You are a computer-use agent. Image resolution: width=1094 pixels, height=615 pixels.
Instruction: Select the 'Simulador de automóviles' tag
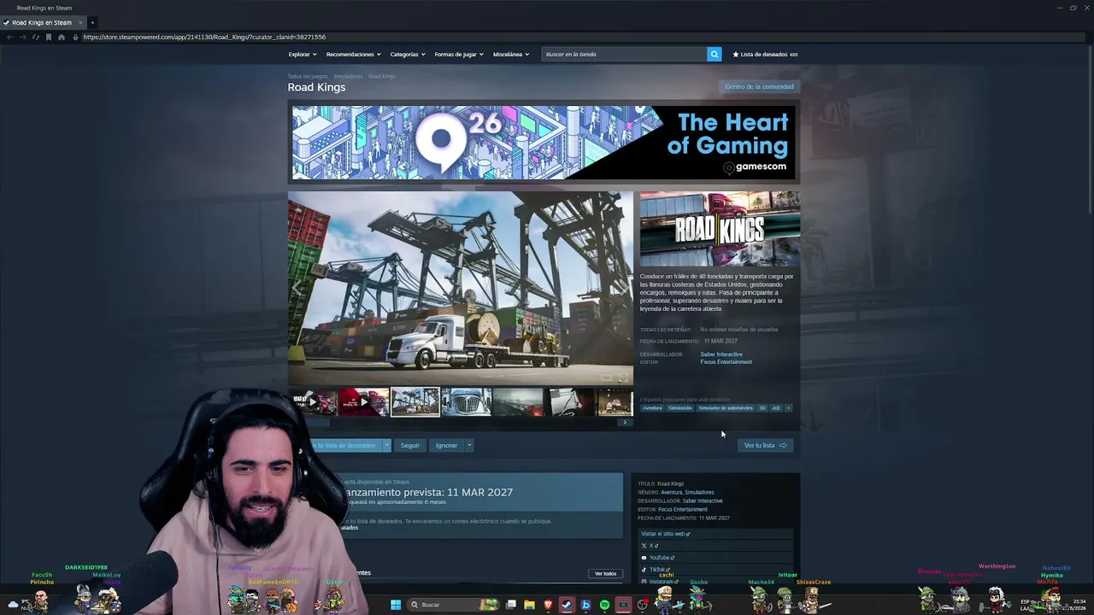[726, 408]
